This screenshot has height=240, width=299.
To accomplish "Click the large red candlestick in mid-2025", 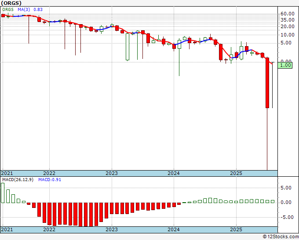I will [x=267, y=83].
